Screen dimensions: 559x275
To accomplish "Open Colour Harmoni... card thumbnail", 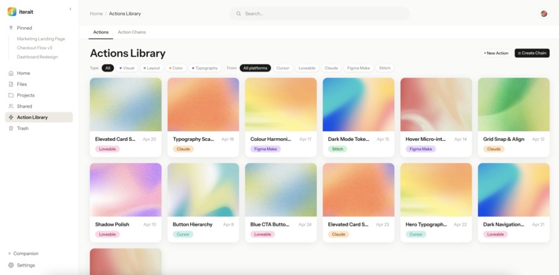I will (x=281, y=105).
